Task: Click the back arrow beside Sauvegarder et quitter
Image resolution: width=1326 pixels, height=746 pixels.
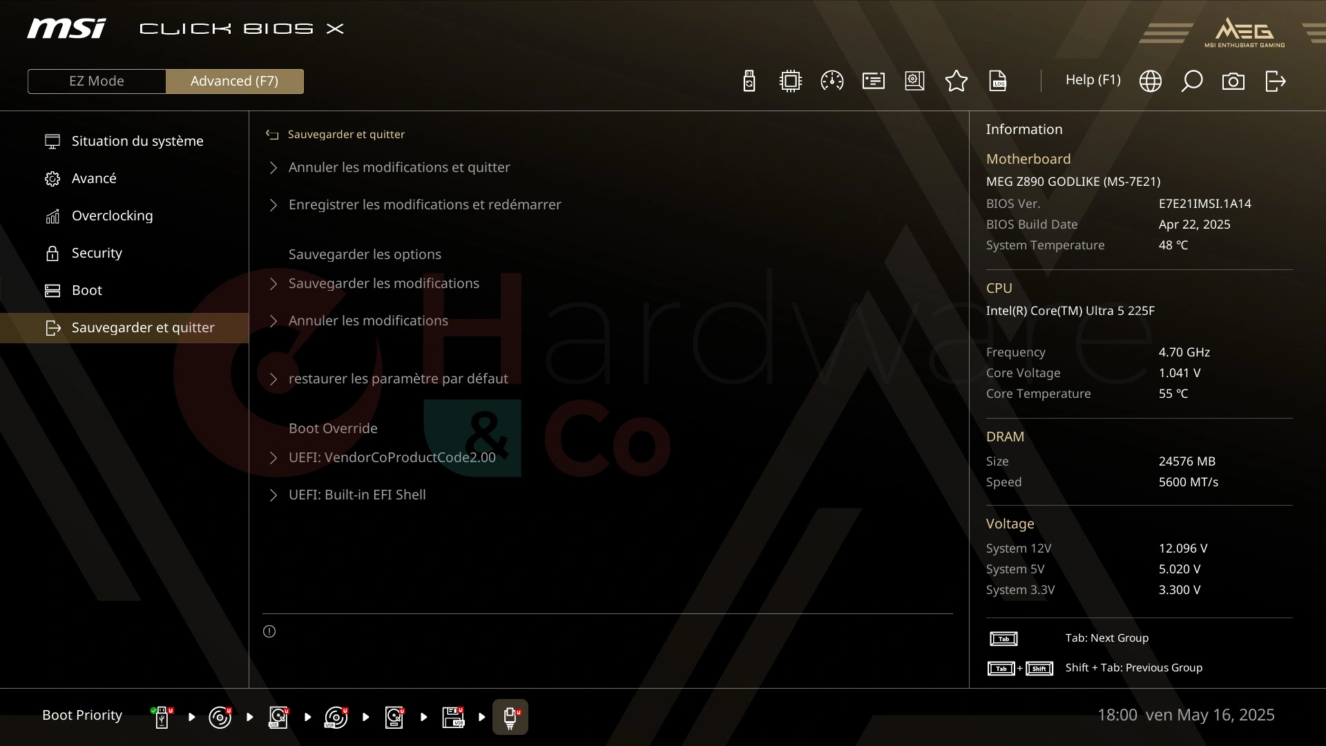Action: (x=272, y=135)
